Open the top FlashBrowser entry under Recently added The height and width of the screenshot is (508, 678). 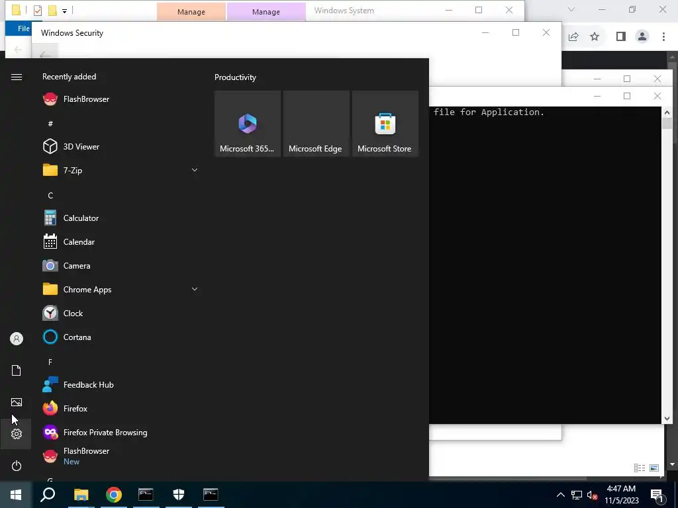coord(120,99)
